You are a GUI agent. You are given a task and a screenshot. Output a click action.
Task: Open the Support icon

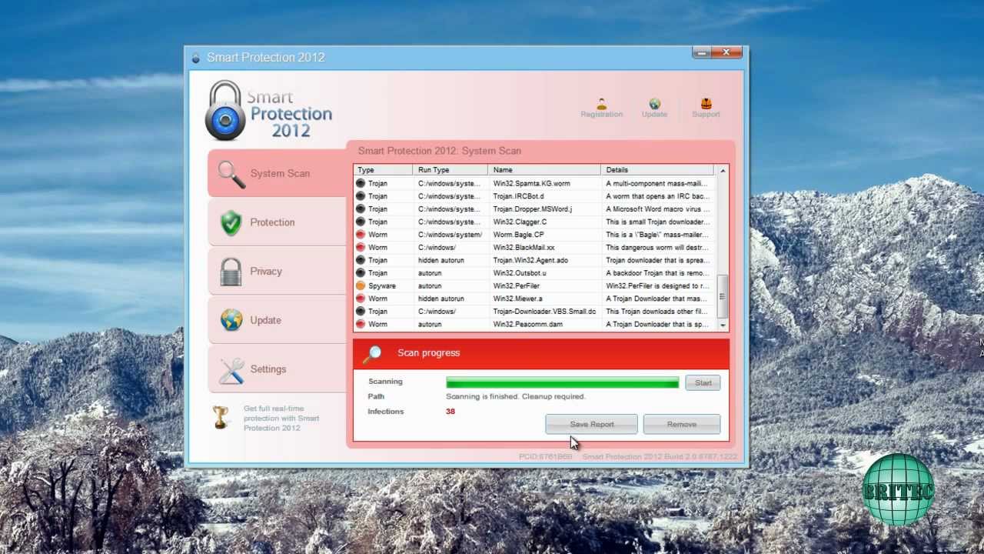point(706,103)
